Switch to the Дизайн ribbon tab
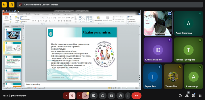The image size is (205, 100). tap(28, 14)
